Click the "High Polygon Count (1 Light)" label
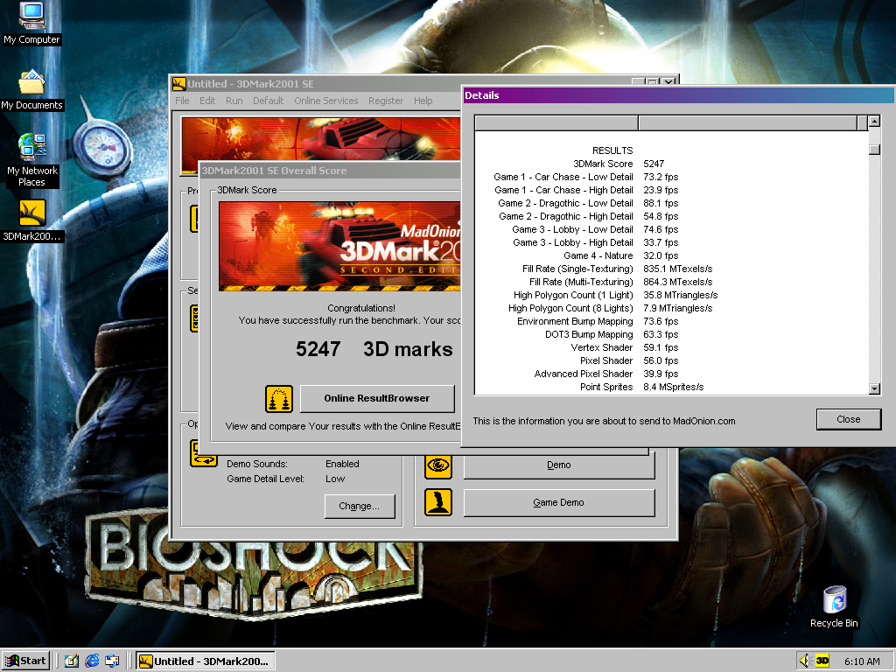The image size is (896, 672). 573,296
